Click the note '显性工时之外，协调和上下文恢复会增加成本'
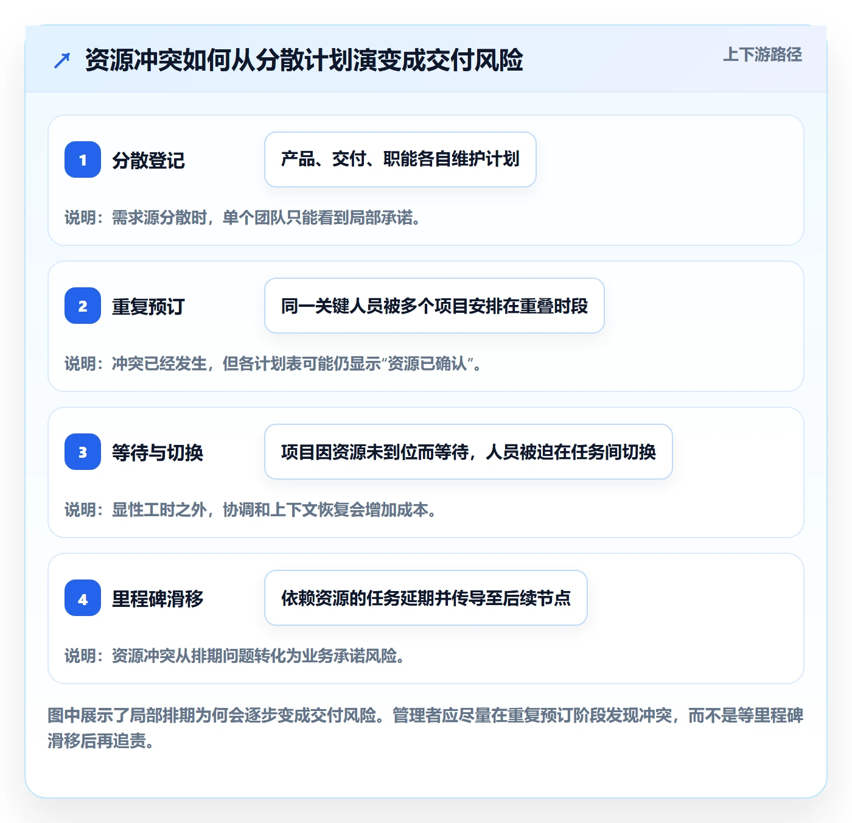The height and width of the screenshot is (823, 852). click(251, 510)
